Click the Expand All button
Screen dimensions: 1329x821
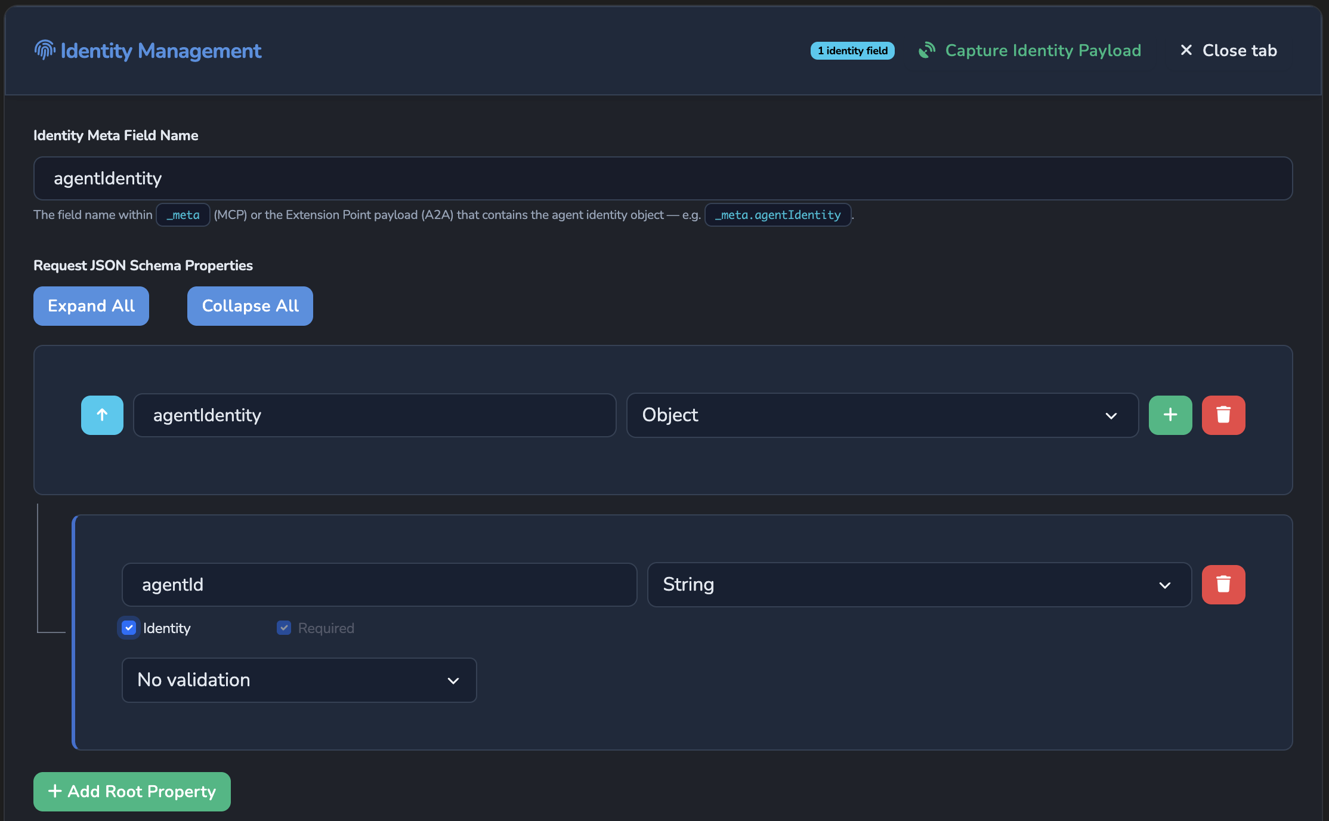(91, 305)
